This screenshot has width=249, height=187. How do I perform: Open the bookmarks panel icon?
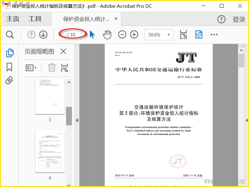(x=9, y=67)
